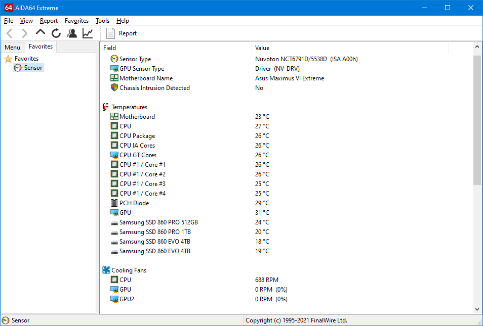Image resolution: width=483 pixels, height=326 pixels.
Task: Click the Sensor gauge icon in tree
Action: click(18, 68)
